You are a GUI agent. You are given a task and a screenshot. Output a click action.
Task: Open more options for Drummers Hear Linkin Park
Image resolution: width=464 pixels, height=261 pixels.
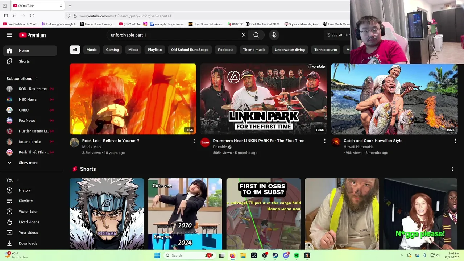324,141
